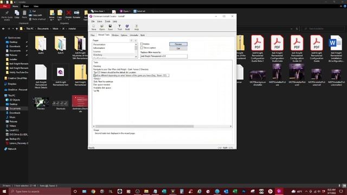
Task: Switch to the Files tab
Action: (93, 35)
